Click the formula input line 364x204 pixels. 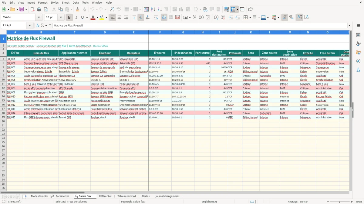(x=200, y=25)
